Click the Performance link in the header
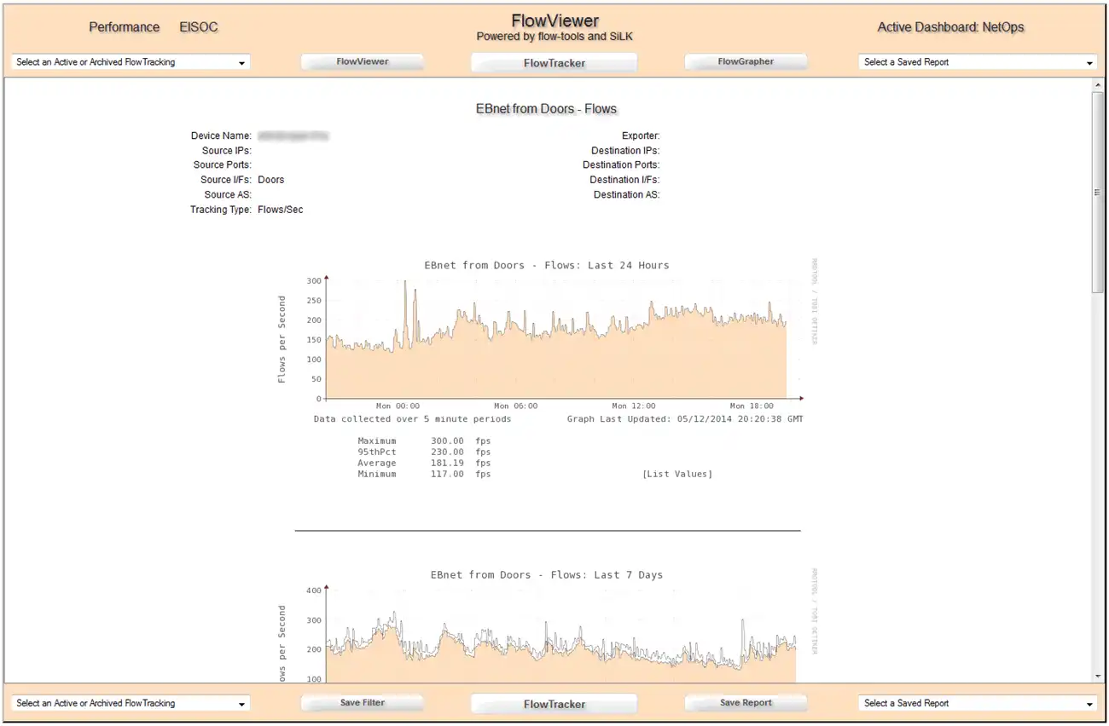Viewport: 1109px width, 726px height. click(x=125, y=27)
